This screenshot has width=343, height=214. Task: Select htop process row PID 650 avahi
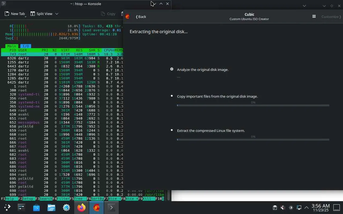click(62, 114)
